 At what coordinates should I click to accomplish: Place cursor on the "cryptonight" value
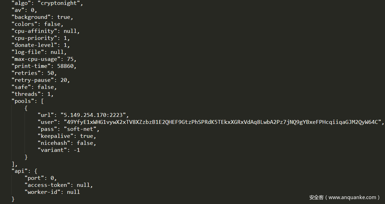60,3
